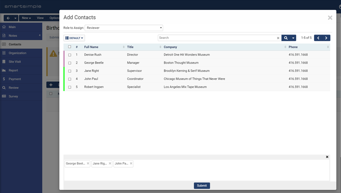Open the Contacts sidebar tab

point(15,44)
